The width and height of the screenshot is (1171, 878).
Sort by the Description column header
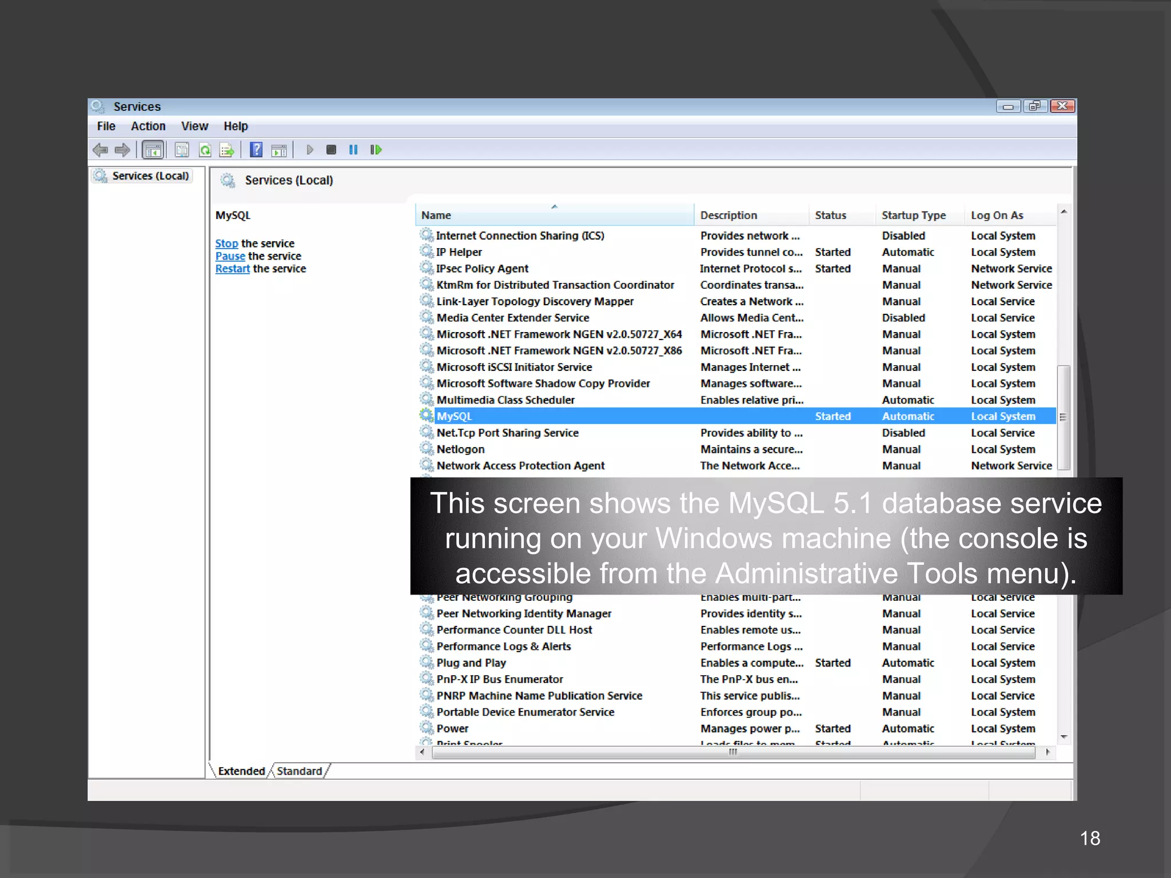point(751,215)
